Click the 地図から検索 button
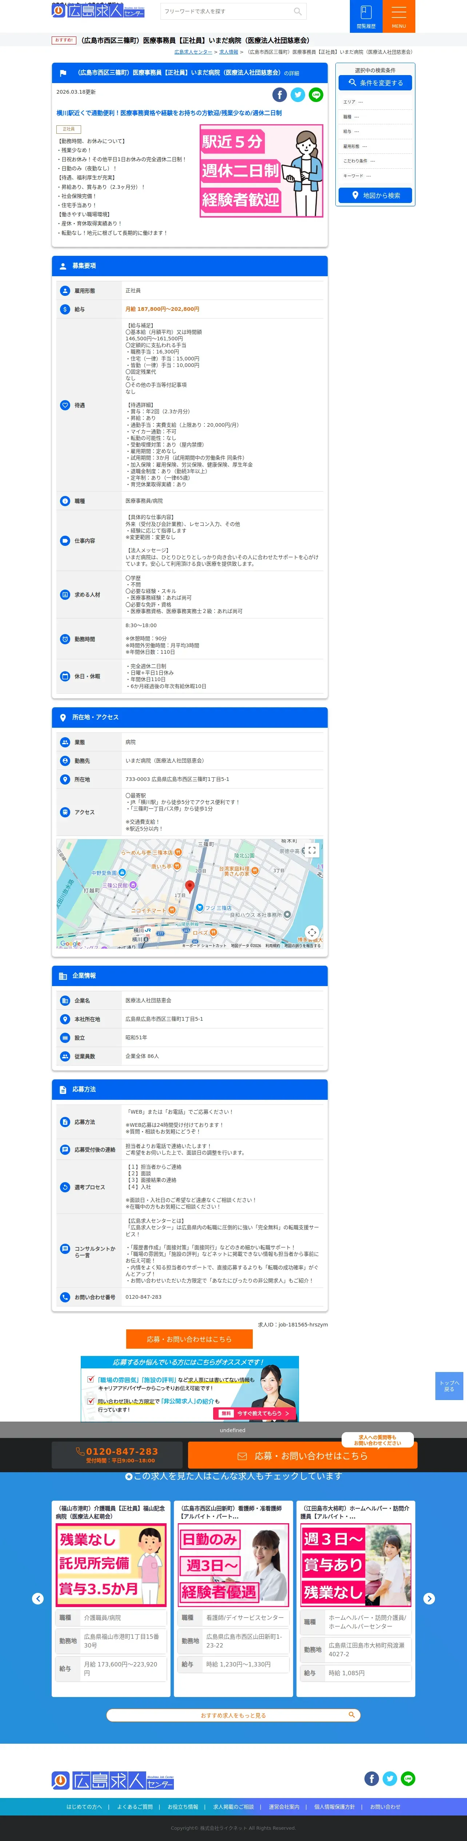 point(375,195)
